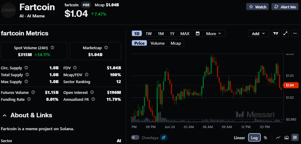Show info for Futures Volume
Viewport: 301px width, 144px height.
click(x=33, y=92)
